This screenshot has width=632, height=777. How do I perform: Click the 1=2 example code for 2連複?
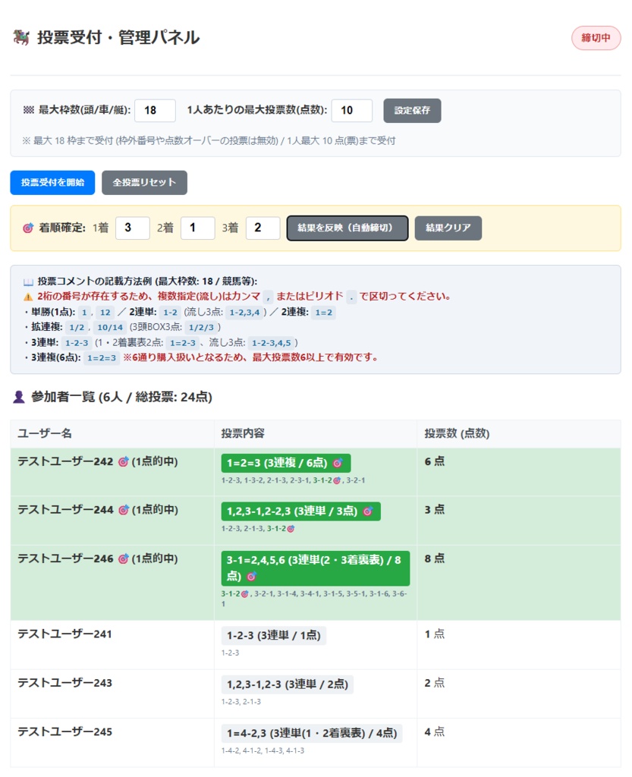tap(323, 312)
